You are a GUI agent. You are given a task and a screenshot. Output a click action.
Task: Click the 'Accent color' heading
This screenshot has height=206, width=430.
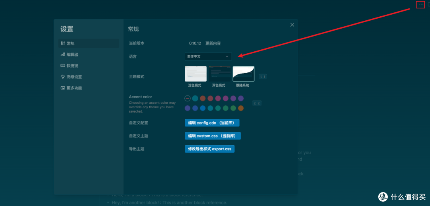coord(141,97)
